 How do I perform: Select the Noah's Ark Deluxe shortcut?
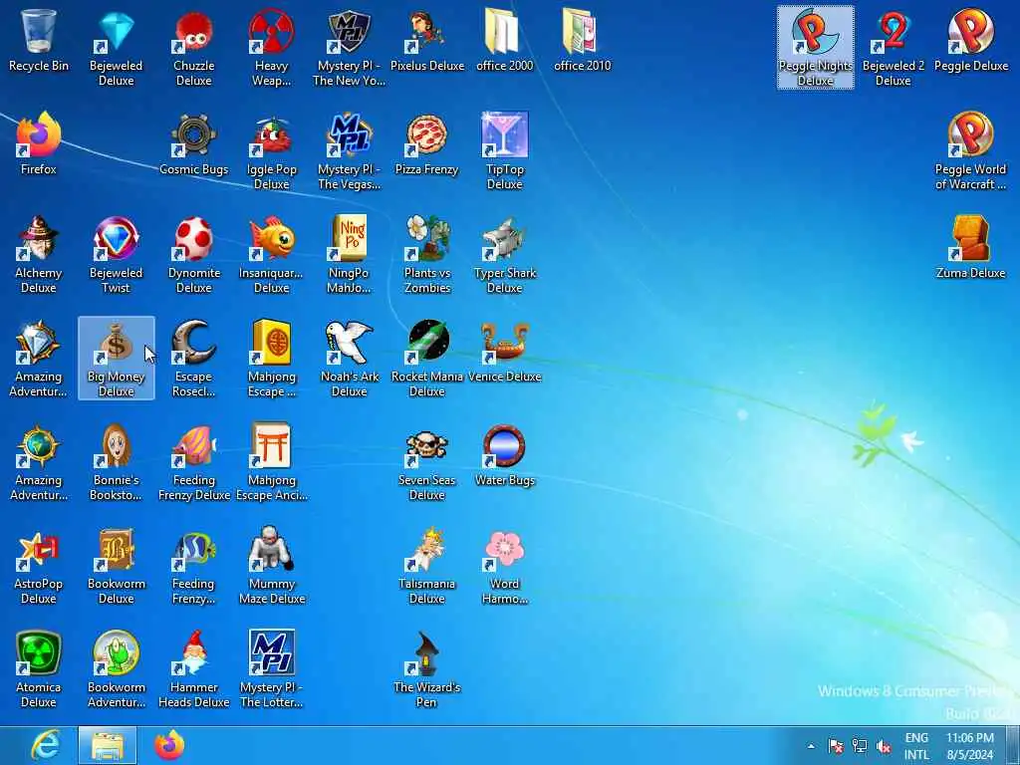[x=350, y=358]
